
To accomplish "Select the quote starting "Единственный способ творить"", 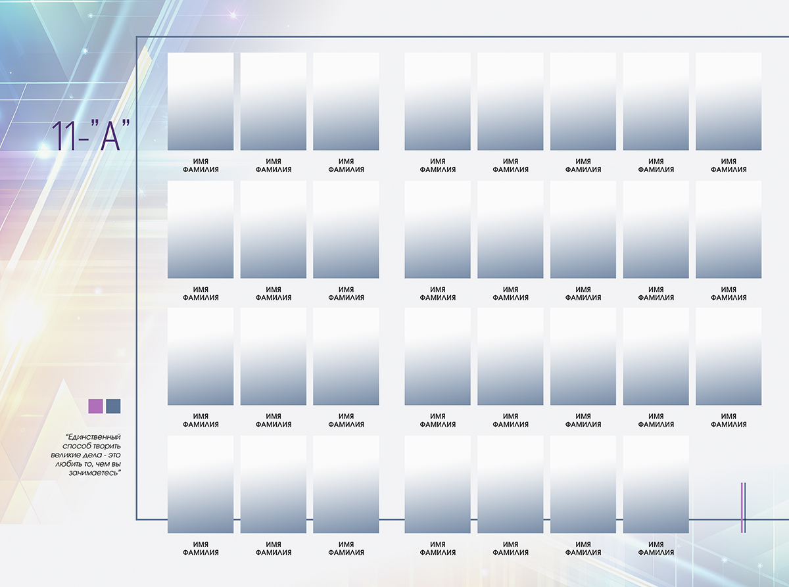I will [86, 454].
